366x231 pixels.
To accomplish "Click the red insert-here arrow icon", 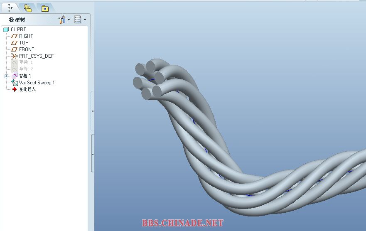I will [x=15, y=89].
